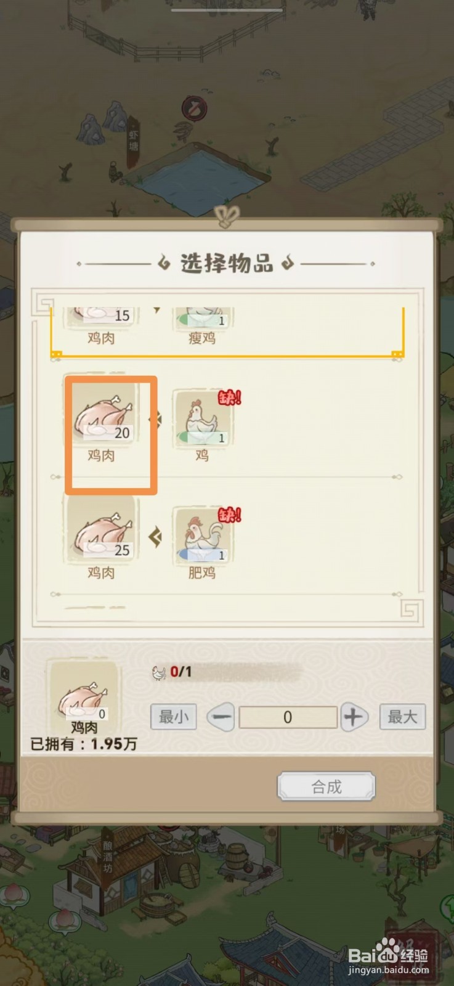This screenshot has width=454, height=986.
Task: Increase quantity with the plus button
Action: pos(353,717)
